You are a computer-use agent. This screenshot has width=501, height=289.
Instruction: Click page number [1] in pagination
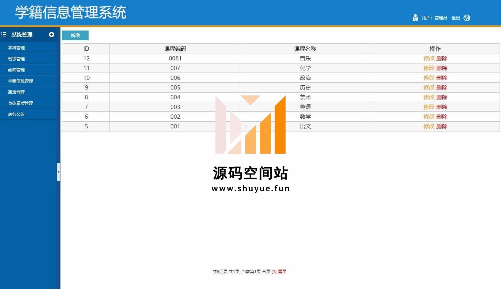click(274, 272)
